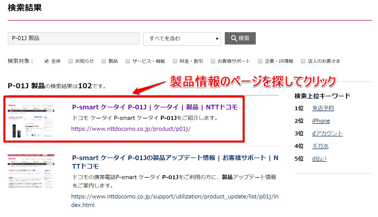Screen dimensions: 378x217
Task: Click the magnifier icon in search button
Action: (x=234, y=38)
